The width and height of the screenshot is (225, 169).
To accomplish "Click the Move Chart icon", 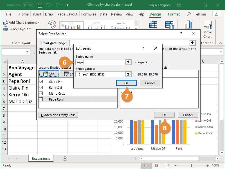I will point(207,27).
